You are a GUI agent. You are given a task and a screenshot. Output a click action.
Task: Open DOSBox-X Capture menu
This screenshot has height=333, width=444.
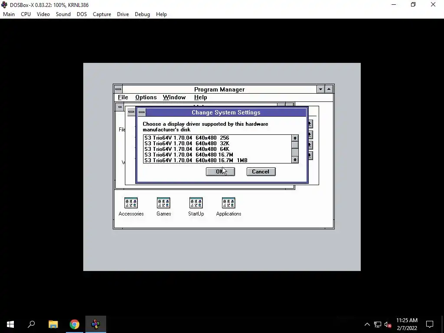click(102, 14)
